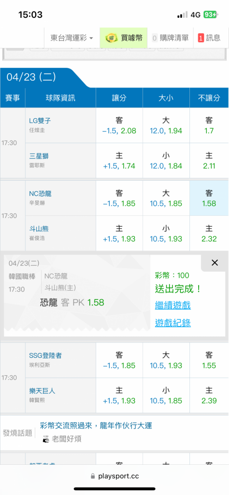Screen dimensions: 229x495
Task: Tap the 老闆好煩 author avatar icon
Action: [x=46, y=439]
